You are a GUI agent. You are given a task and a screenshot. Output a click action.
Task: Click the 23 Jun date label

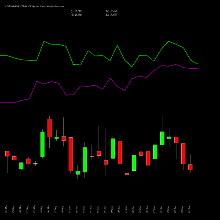(182, 209)
